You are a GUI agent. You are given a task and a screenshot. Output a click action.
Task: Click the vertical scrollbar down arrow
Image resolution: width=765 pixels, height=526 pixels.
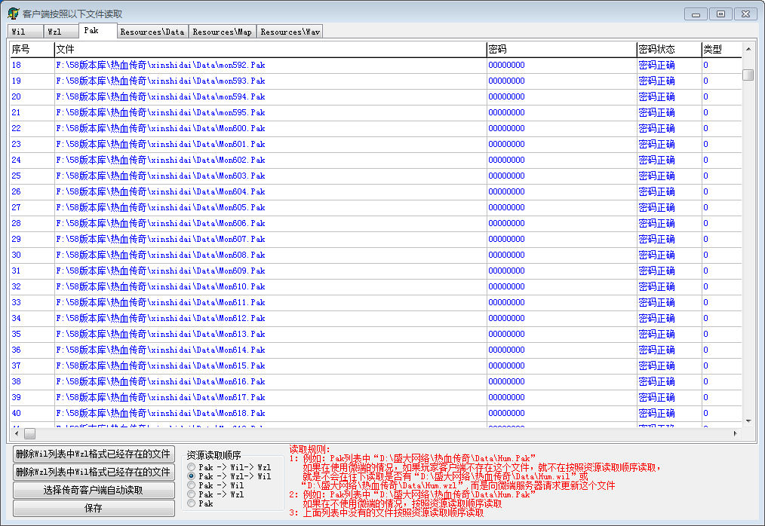(x=748, y=421)
